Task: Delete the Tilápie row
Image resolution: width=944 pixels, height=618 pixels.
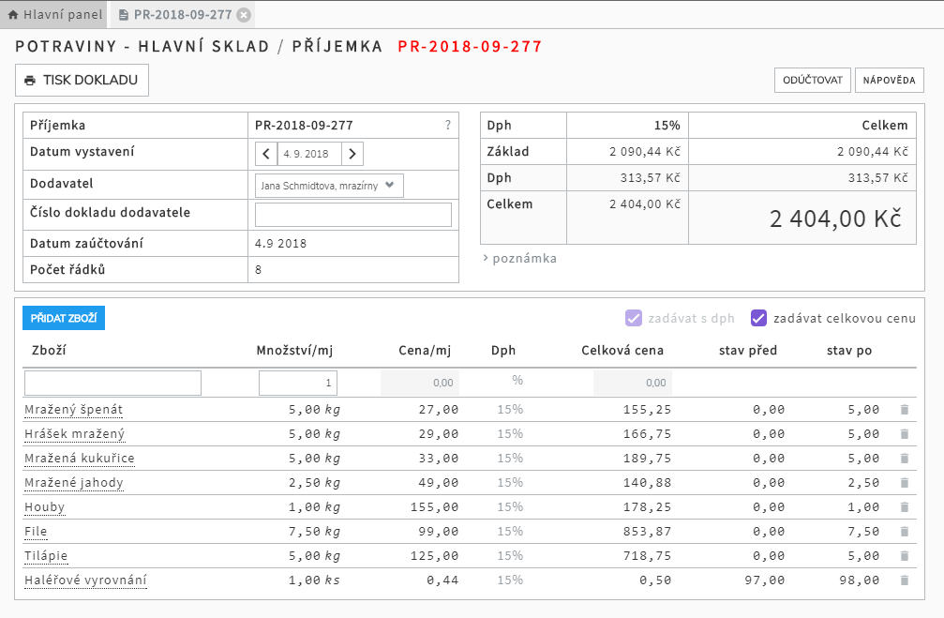Action: 904,556
